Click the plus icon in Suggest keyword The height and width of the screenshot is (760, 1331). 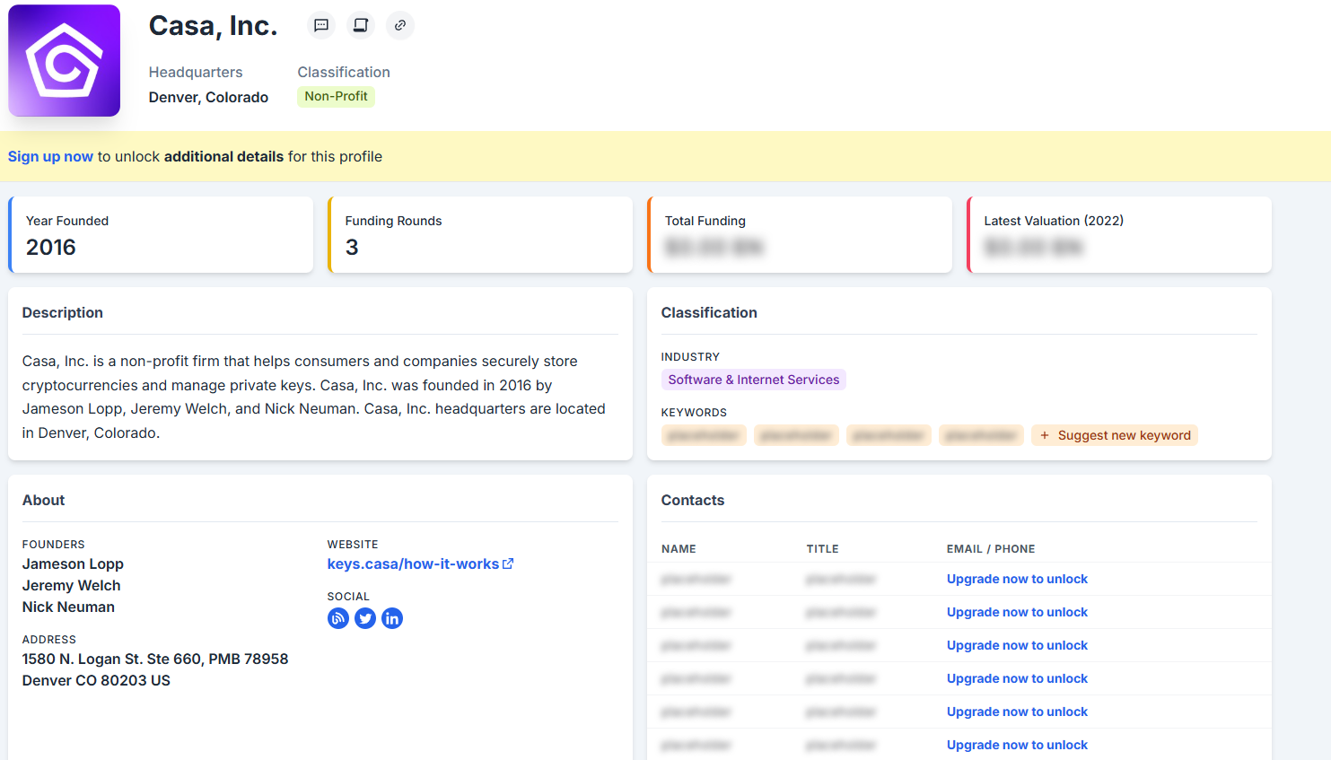1044,435
